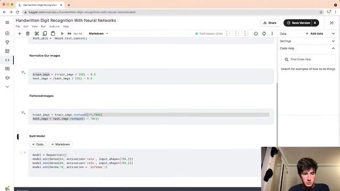Close the Handwritten Digit Recognition tab
Image resolution: width=340 pixels, height=191 pixels.
coord(61,5)
